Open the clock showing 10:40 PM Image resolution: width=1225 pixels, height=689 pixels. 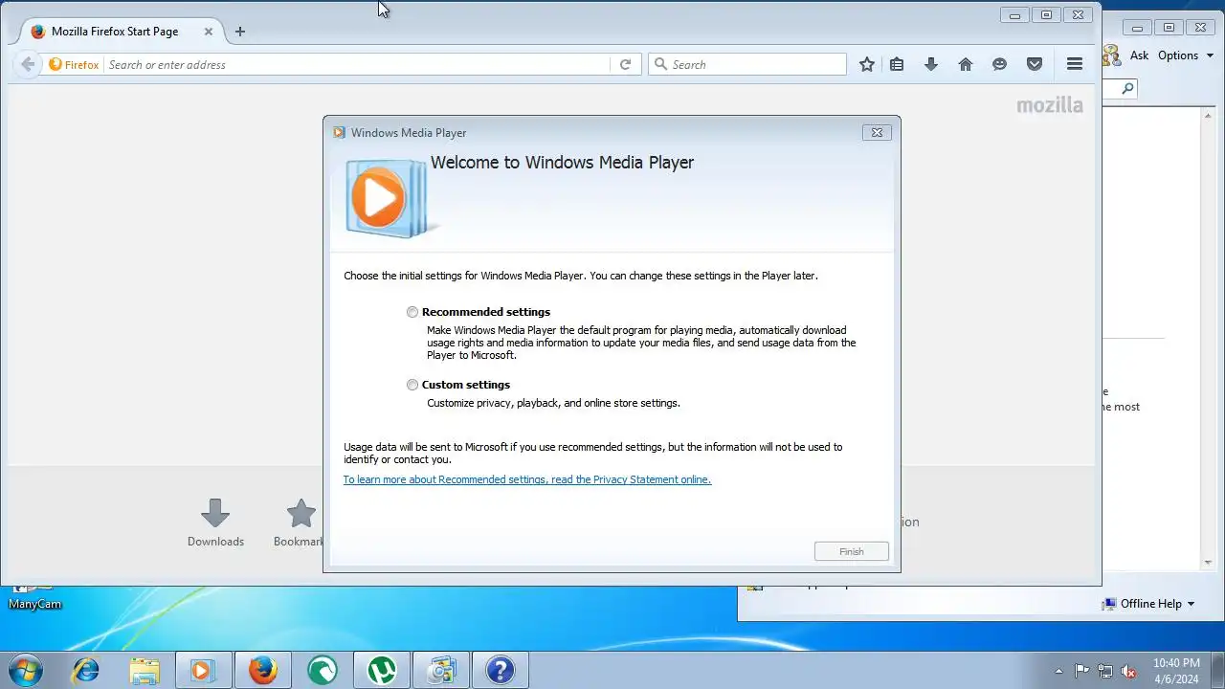[x=1176, y=671]
